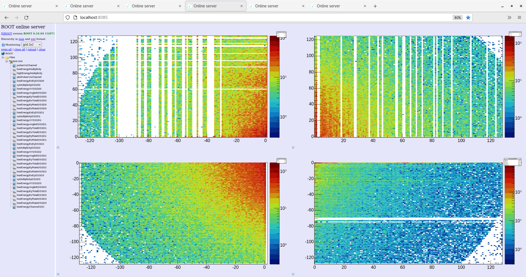Click the 'reload' hierarchy link
Viewport: 526px width, 277px height.
(32, 49)
